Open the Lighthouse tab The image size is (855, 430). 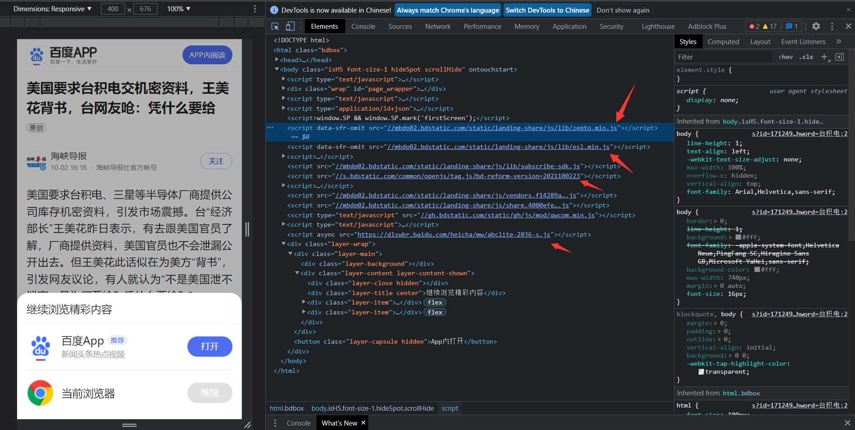(658, 27)
